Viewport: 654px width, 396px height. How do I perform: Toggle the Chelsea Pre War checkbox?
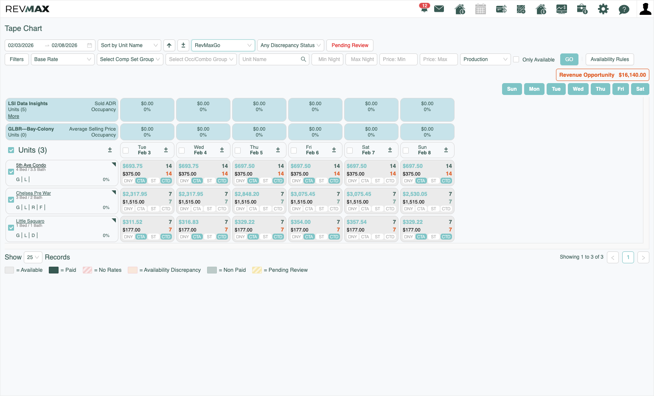(11, 200)
